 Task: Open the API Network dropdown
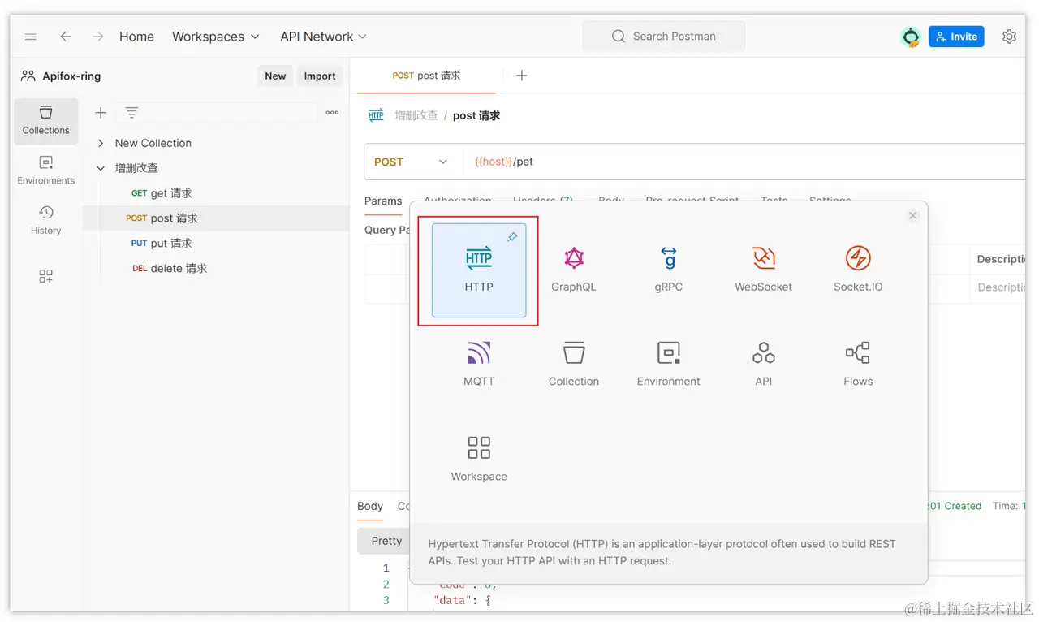(324, 37)
